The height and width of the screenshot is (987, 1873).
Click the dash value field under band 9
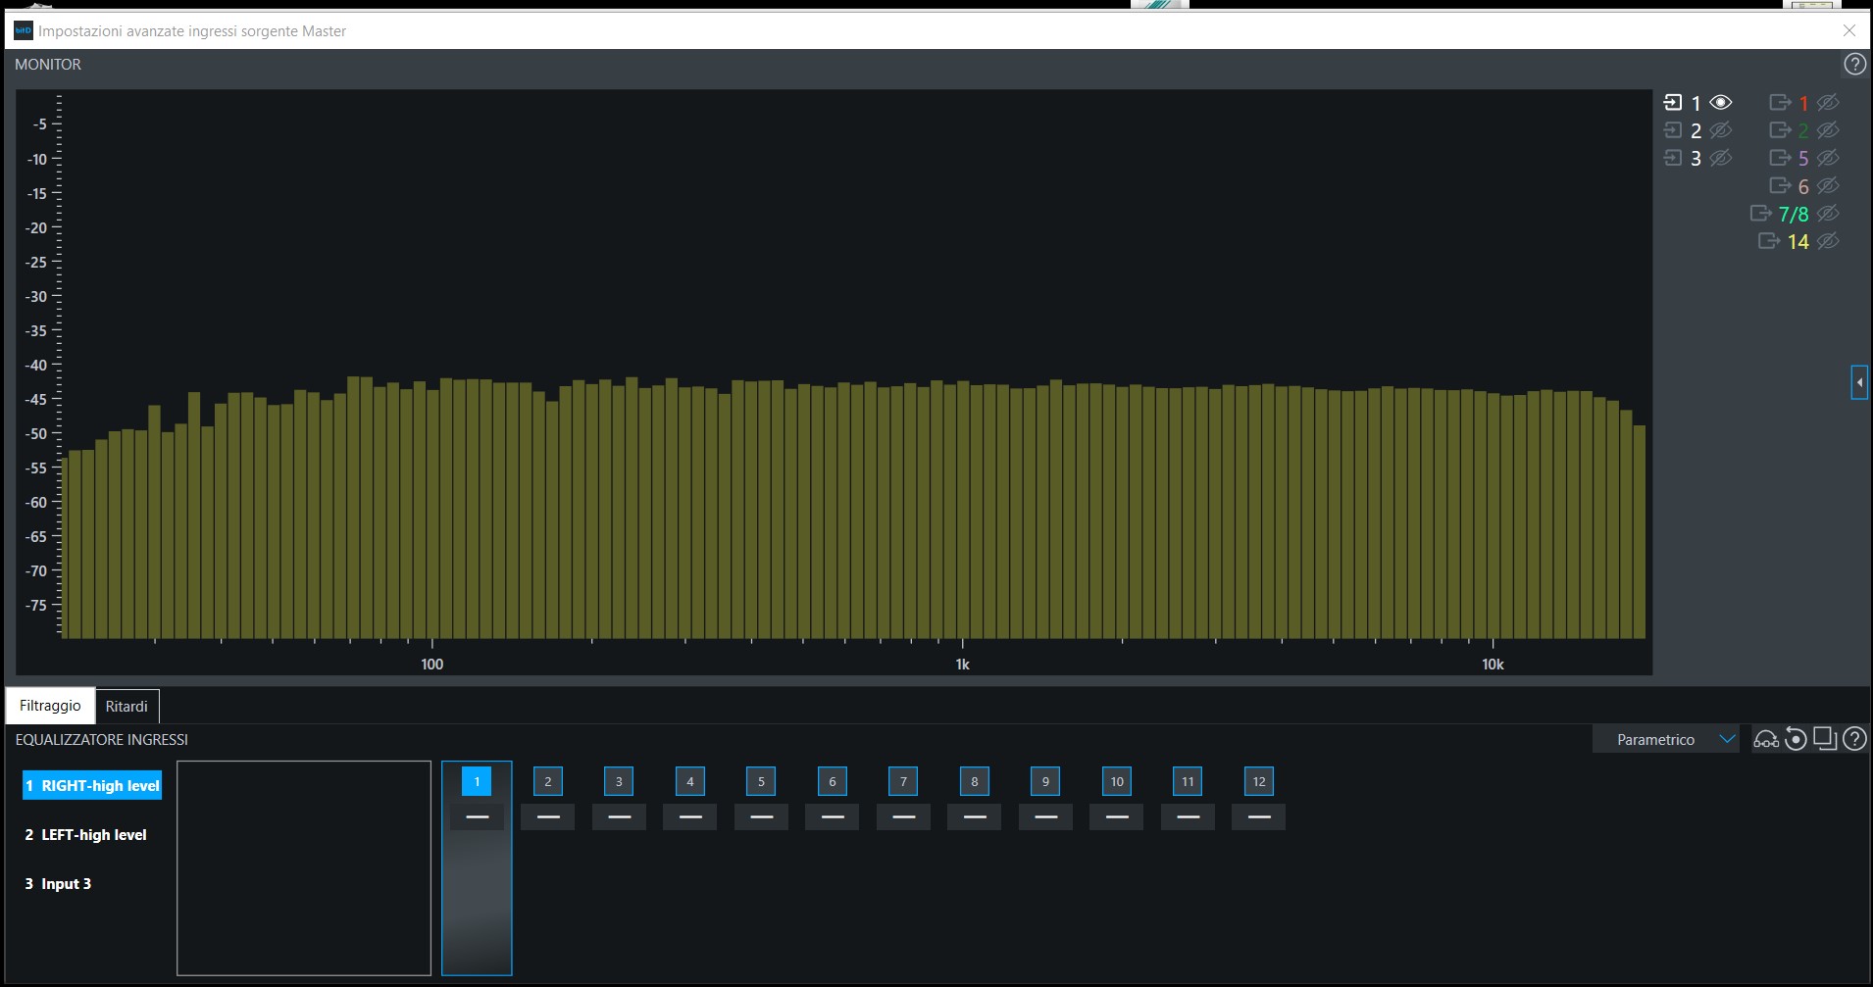click(1045, 816)
